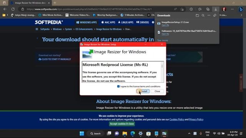Open Microsoft Edge from taskbar
This screenshot has width=246, height=138.
133,133
